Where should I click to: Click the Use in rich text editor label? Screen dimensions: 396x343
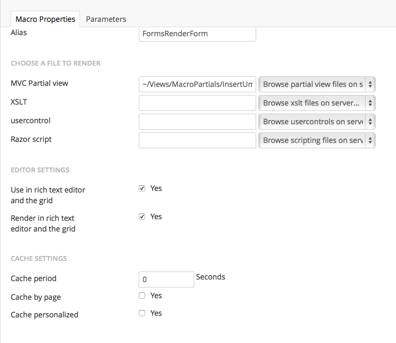48,195
